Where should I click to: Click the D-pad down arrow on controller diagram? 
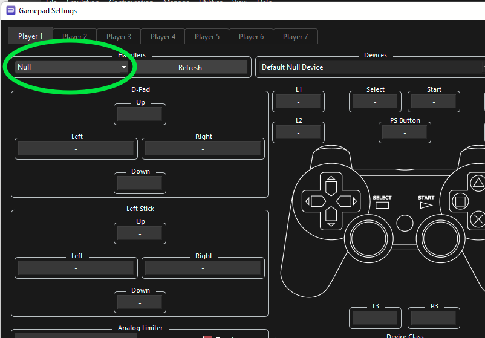point(331,216)
